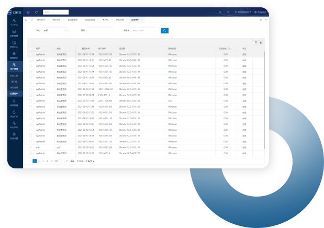Click the refresh icon in top bar
324x228 pixels.
click(36, 12)
